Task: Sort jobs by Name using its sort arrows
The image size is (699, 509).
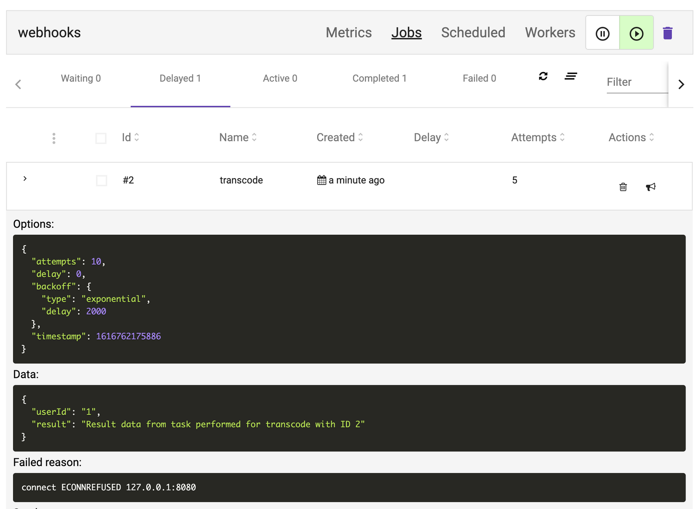Action: (x=255, y=137)
